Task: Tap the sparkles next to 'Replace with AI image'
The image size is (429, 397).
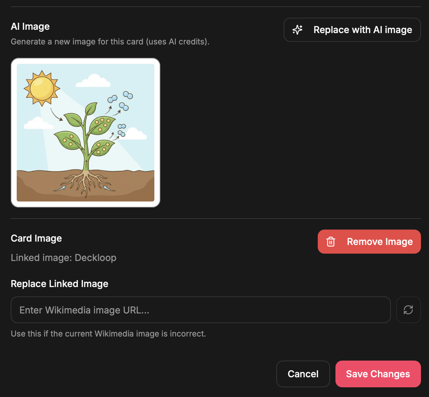Action: point(297,30)
